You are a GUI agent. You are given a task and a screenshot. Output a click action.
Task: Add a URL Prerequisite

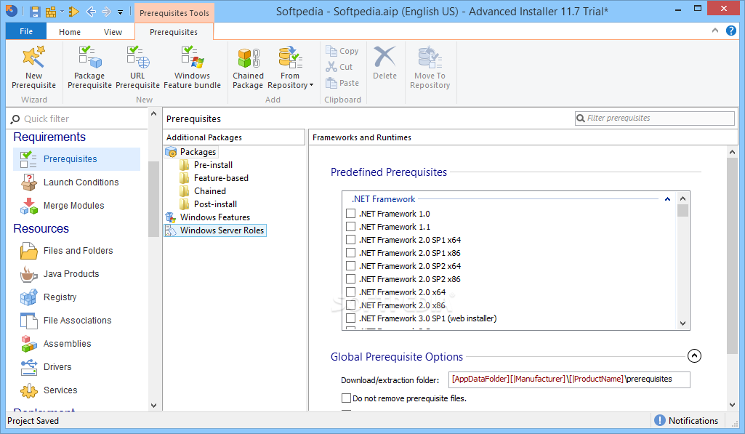pos(137,68)
